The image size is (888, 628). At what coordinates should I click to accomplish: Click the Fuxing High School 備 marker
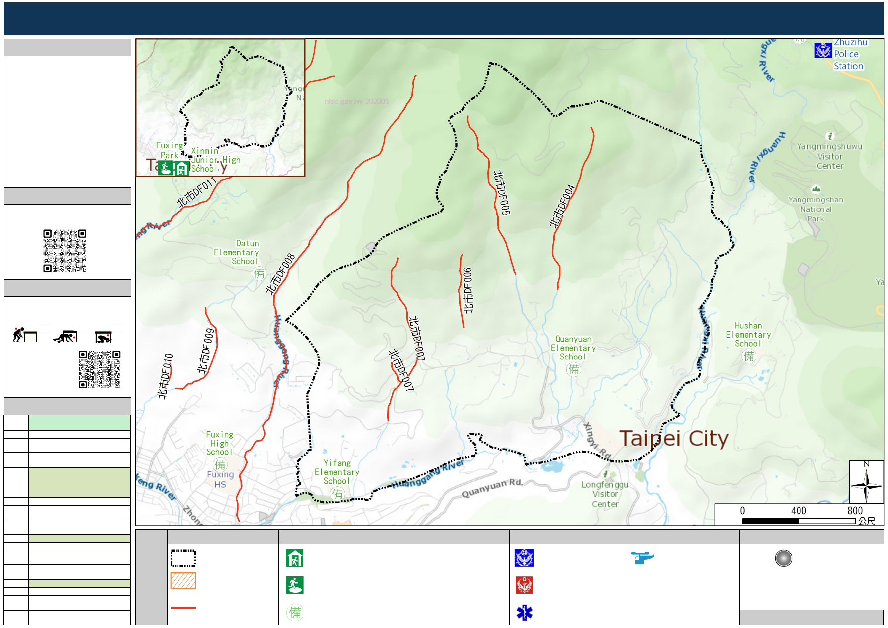coord(220,464)
